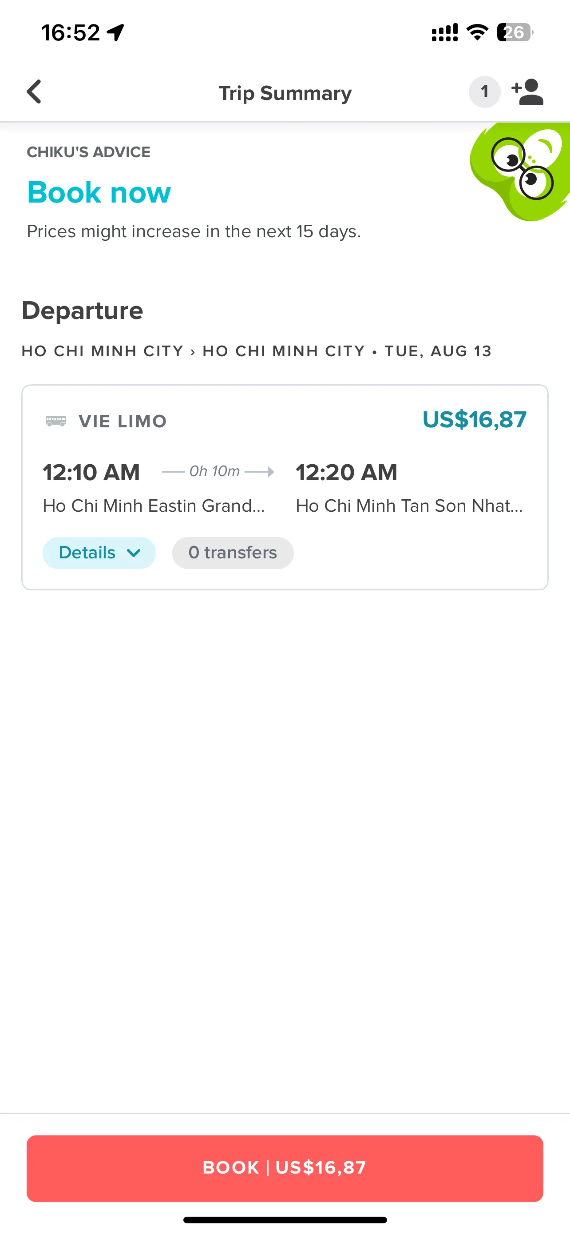Tap the bus icon beside VIE LIMO
This screenshot has height=1234, width=570.
coord(56,421)
